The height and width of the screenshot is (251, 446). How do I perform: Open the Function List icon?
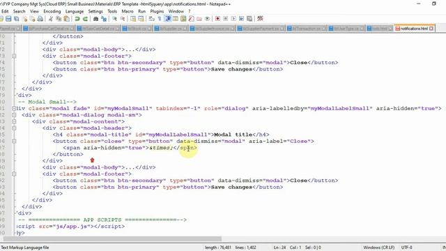[x=192, y=19]
